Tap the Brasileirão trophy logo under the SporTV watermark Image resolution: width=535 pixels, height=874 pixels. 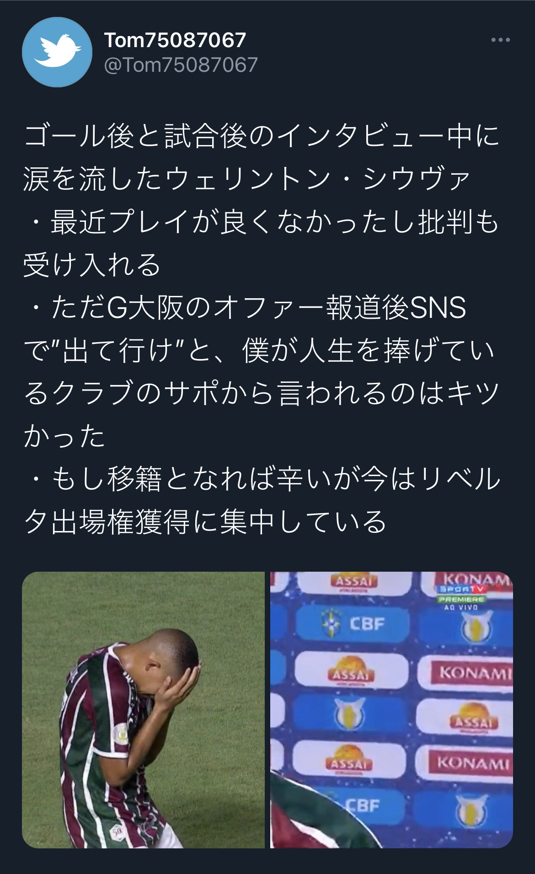click(476, 627)
